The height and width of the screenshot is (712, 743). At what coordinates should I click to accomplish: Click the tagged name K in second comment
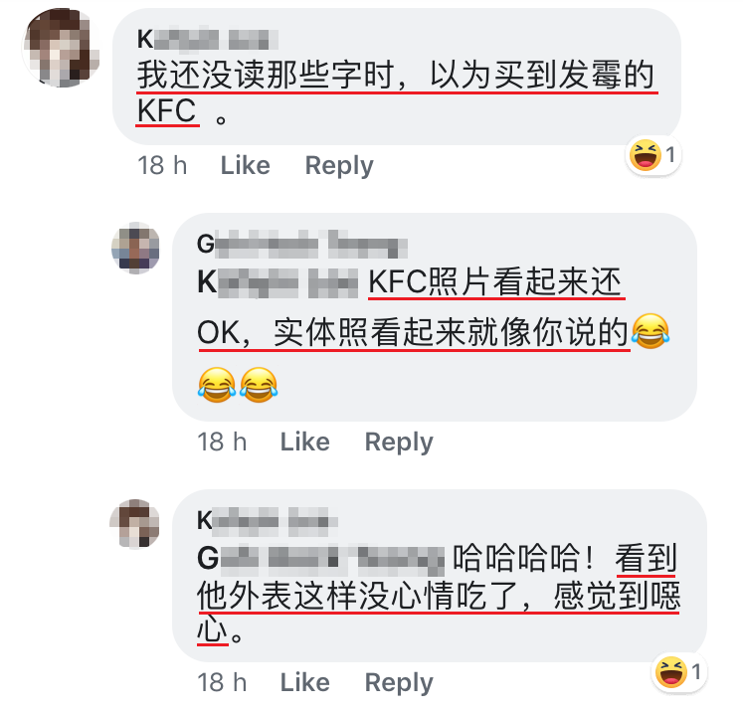(279, 282)
